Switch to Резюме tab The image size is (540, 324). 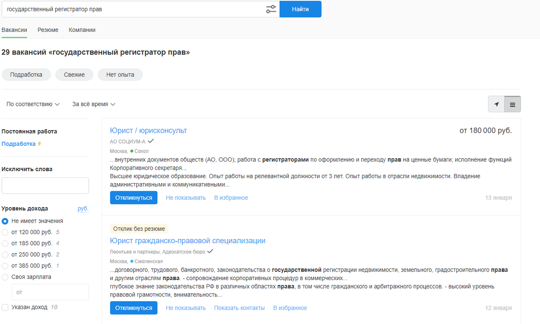[x=48, y=30]
